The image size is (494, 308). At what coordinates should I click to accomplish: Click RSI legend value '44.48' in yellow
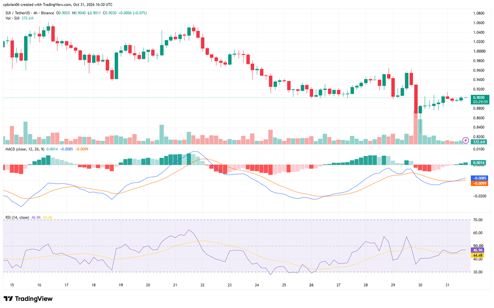(47, 217)
